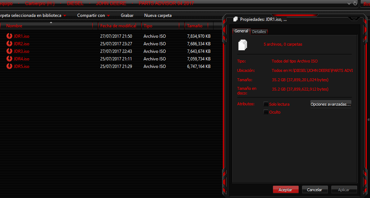
Task: Navigate to PARTS ADVISOR 04.2017 breadcrumb
Action: 166,4
